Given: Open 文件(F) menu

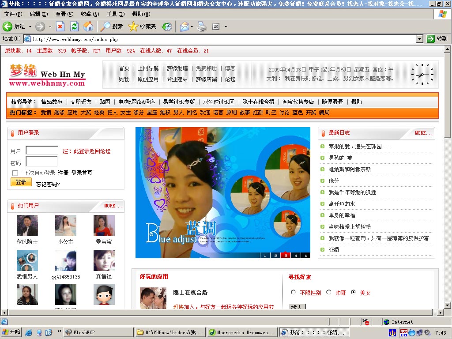Looking at the screenshot, I should pyautogui.click(x=13, y=14).
